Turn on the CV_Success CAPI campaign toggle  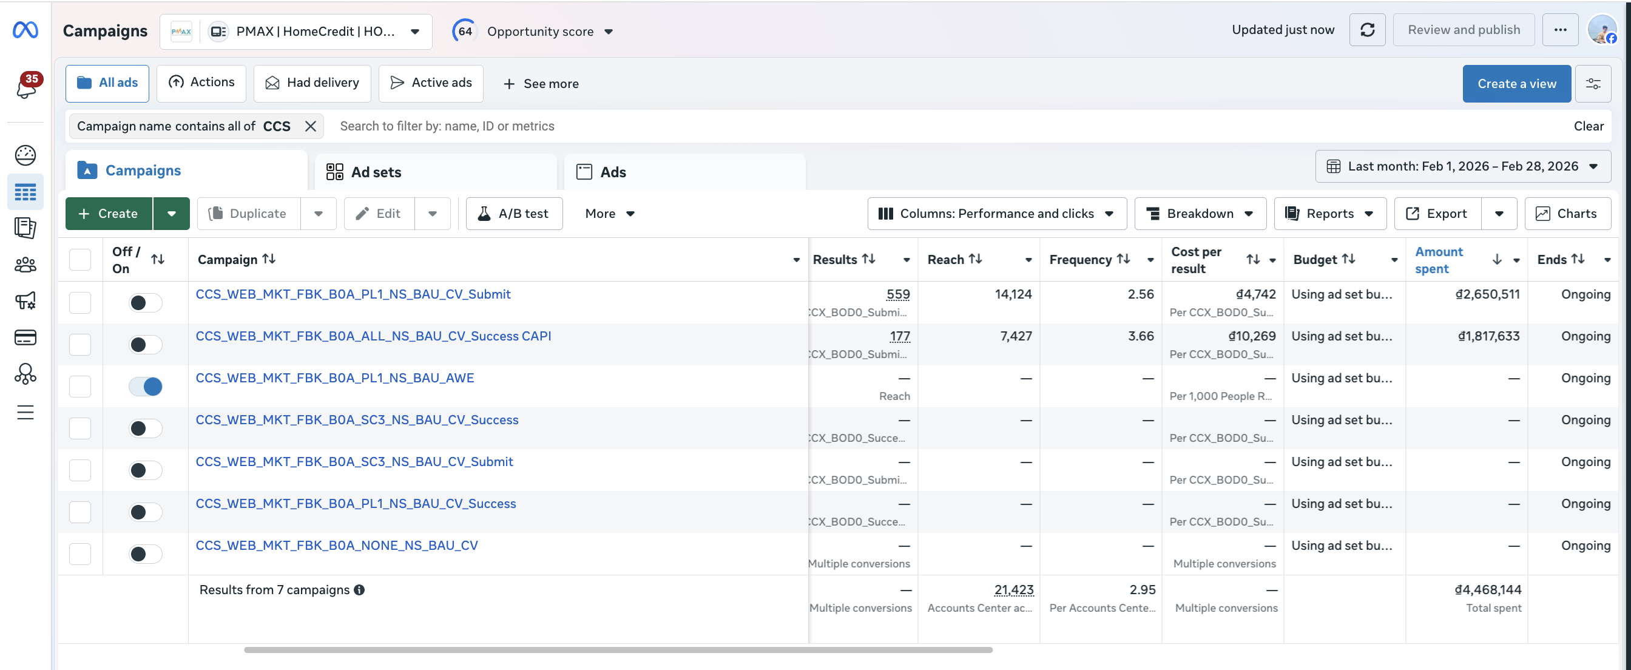146,345
